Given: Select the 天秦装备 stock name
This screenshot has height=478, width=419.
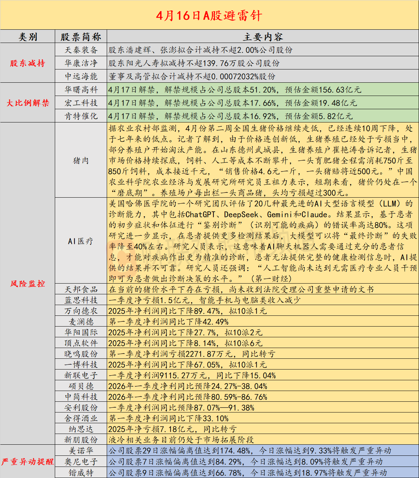Looking at the screenshot, I should click(x=81, y=50).
